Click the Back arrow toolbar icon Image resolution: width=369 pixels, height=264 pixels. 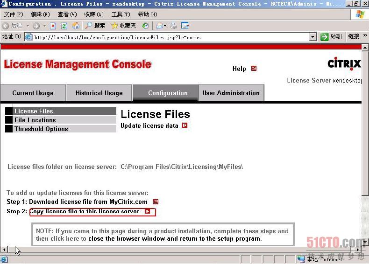click(6, 26)
